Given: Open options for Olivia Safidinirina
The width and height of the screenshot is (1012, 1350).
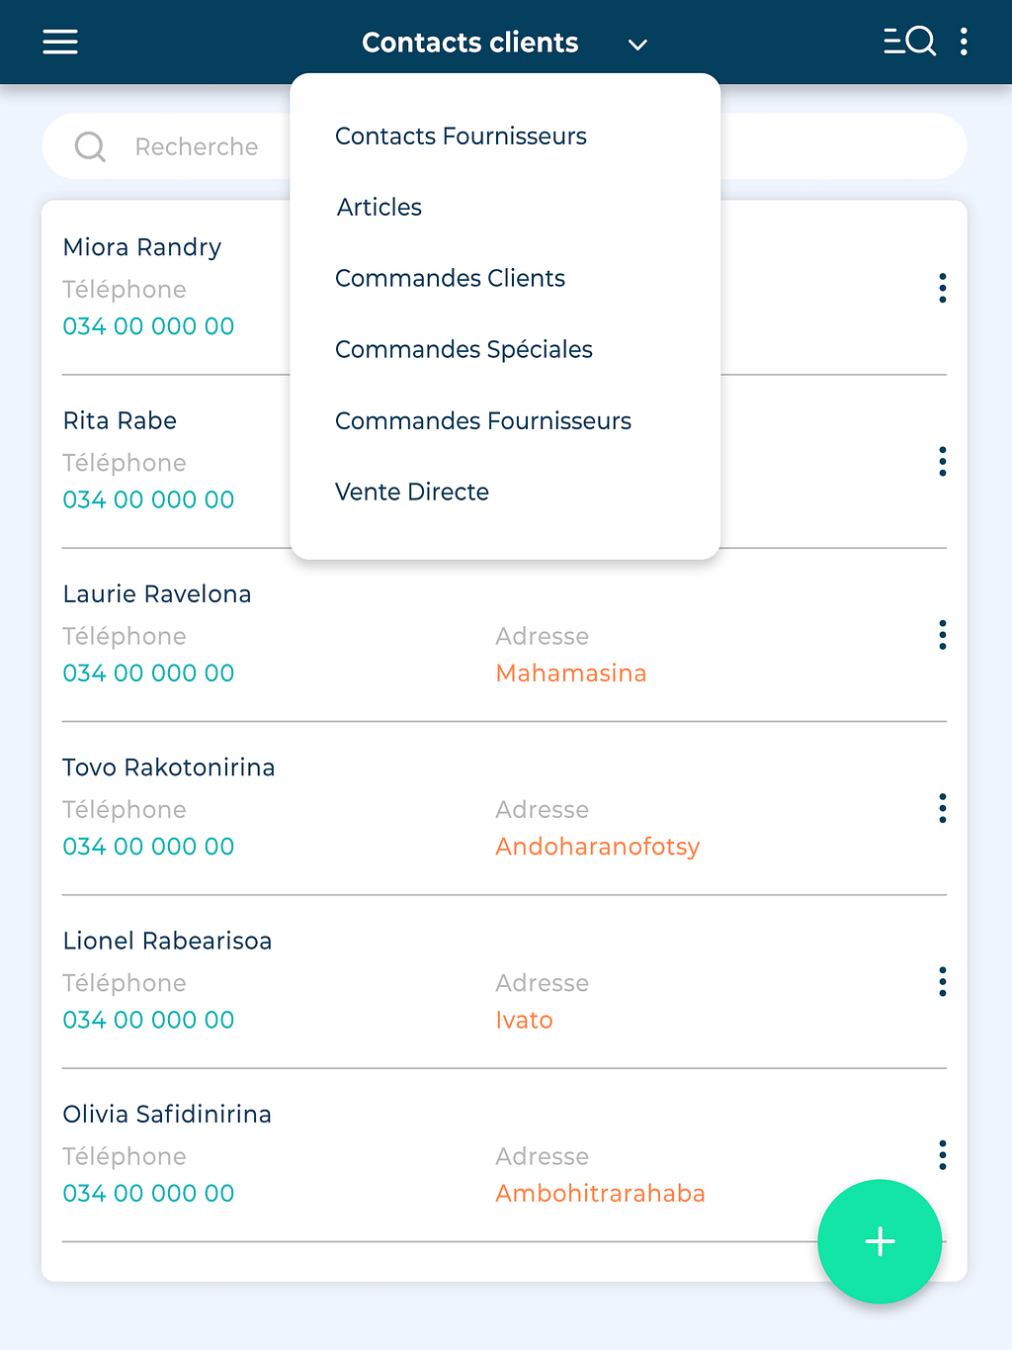Looking at the screenshot, I should (x=943, y=1154).
